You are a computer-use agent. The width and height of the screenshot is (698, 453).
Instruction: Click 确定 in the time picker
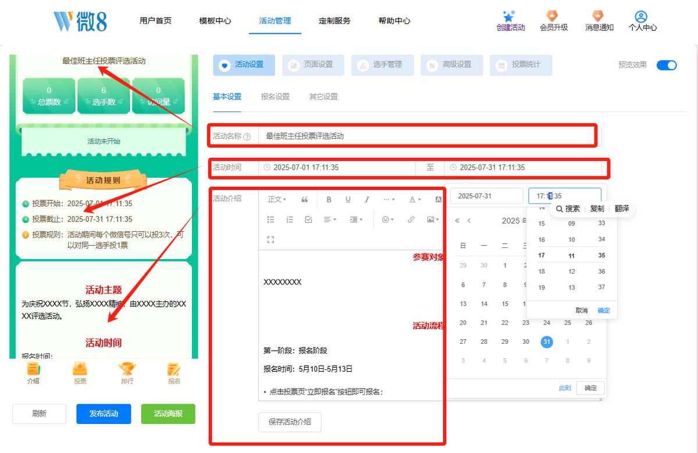coord(604,310)
